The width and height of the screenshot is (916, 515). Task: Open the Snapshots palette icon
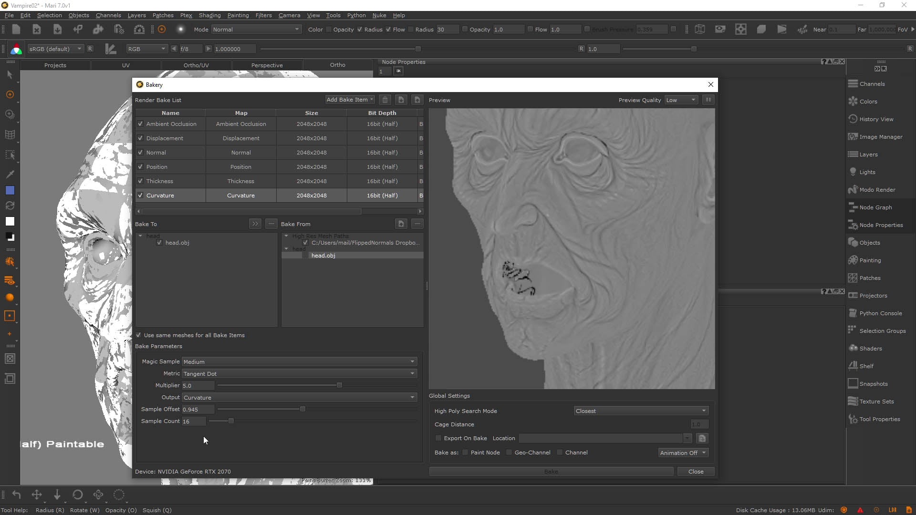[853, 384]
